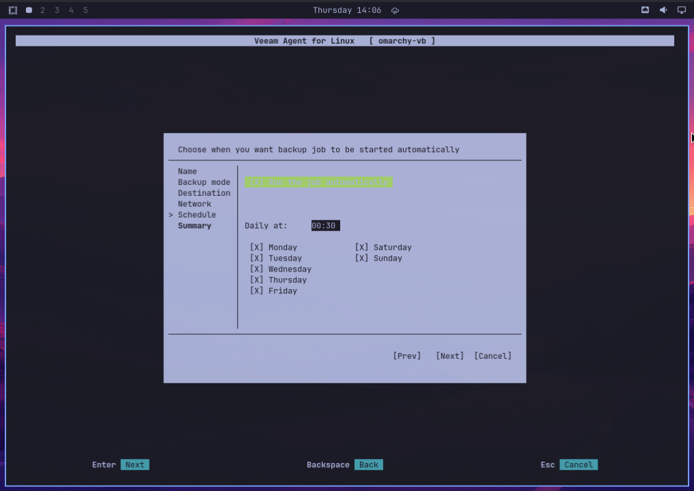Image resolution: width=694 pixels, height=491 pixels.
Task: Go to the Backup mode wizard step
Action: [x=204, y=182]
